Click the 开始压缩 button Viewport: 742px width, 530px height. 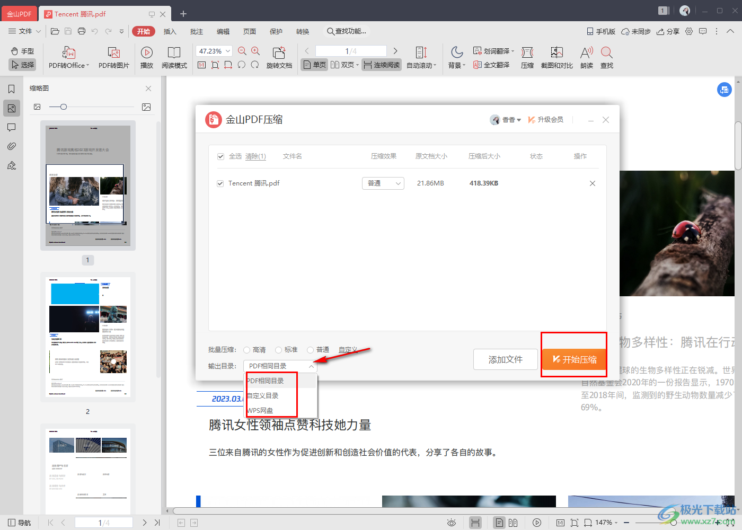click(x=574, y=359)
